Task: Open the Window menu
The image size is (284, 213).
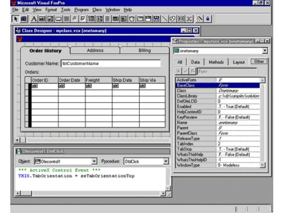Action: [x=112, y=10]
